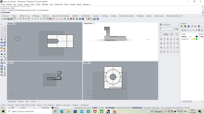204x114 pixels.
Task: Switch to the Solides toolbar tab
Action: tap(113, 16)
